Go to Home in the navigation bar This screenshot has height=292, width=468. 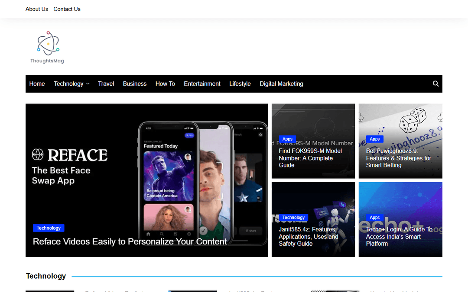click(37, 84)
